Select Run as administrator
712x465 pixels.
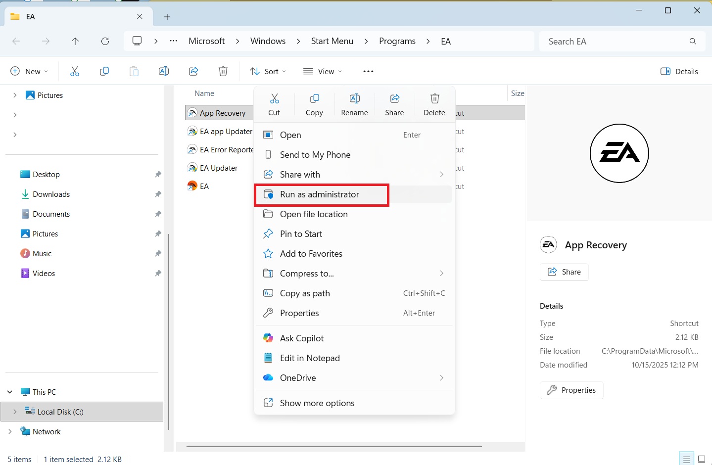pyautogui.click(x=354, y=194)
